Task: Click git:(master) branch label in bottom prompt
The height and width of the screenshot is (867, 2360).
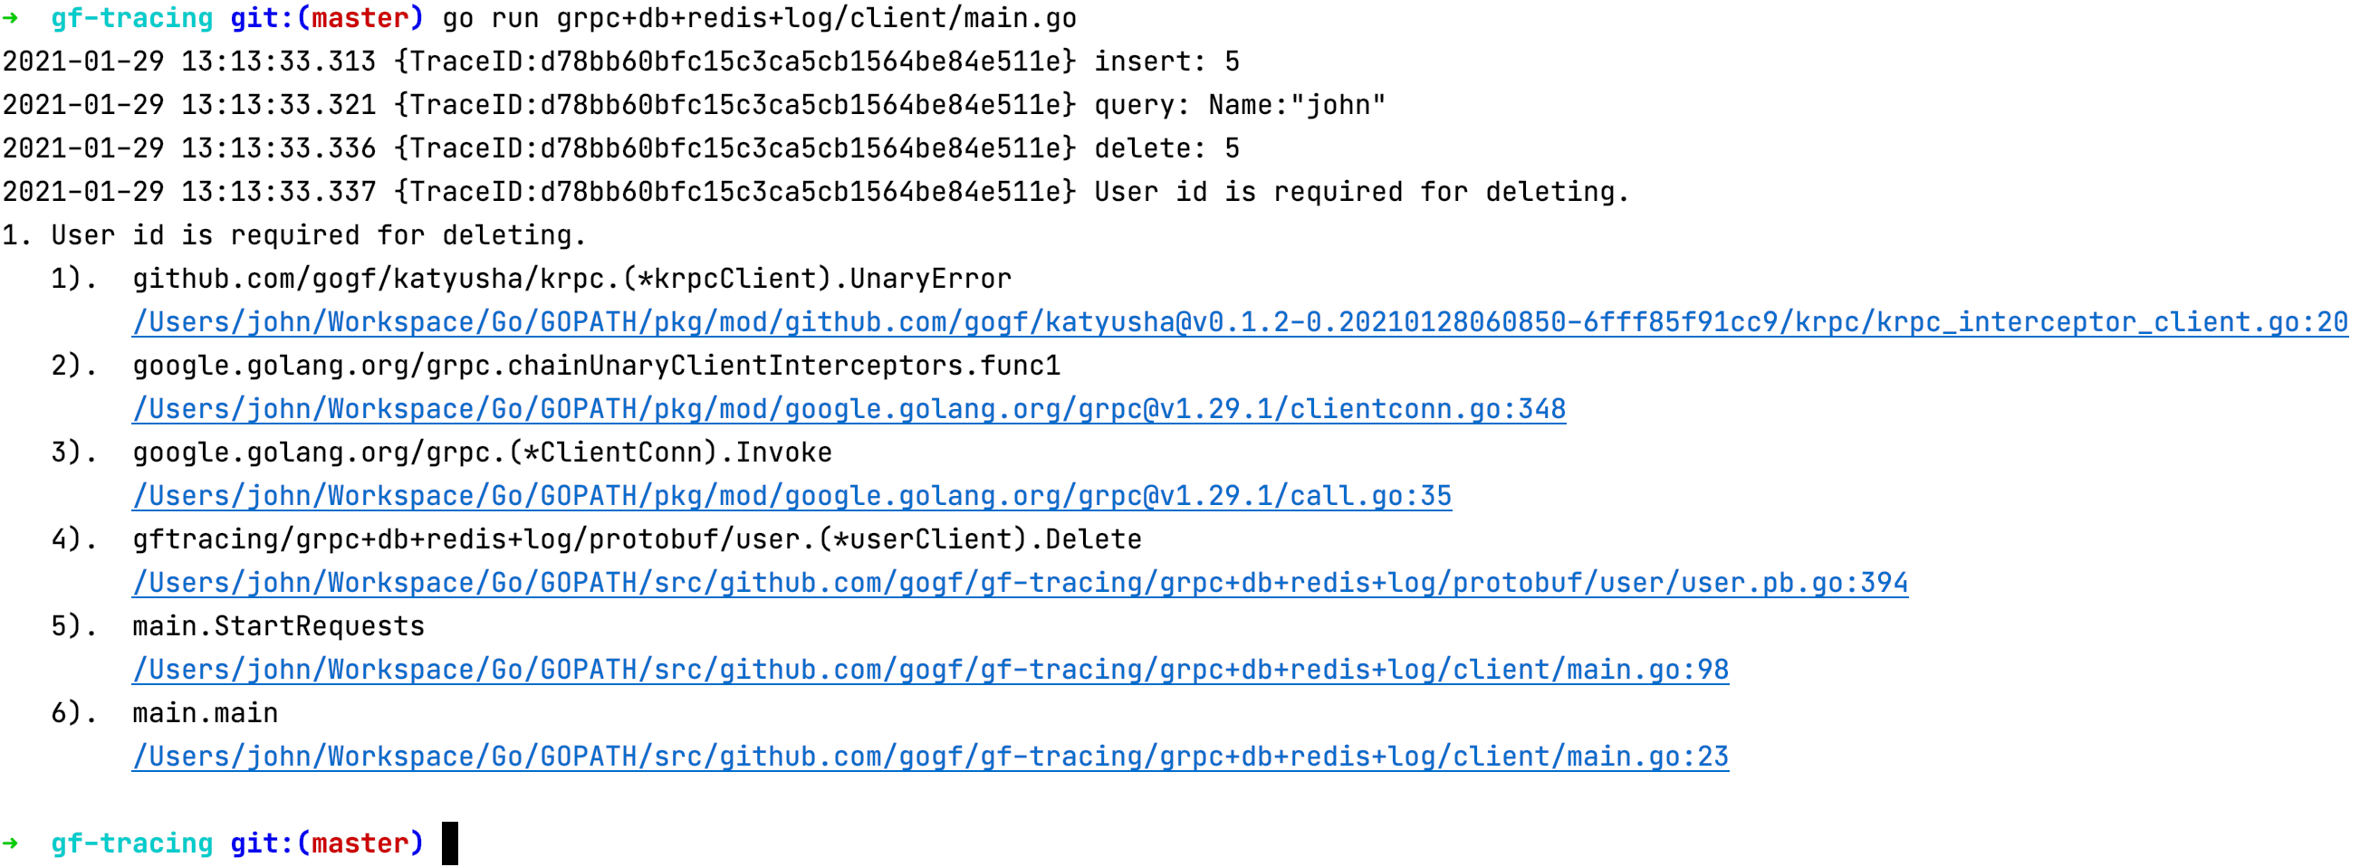Action: click(x=326, y=843)
